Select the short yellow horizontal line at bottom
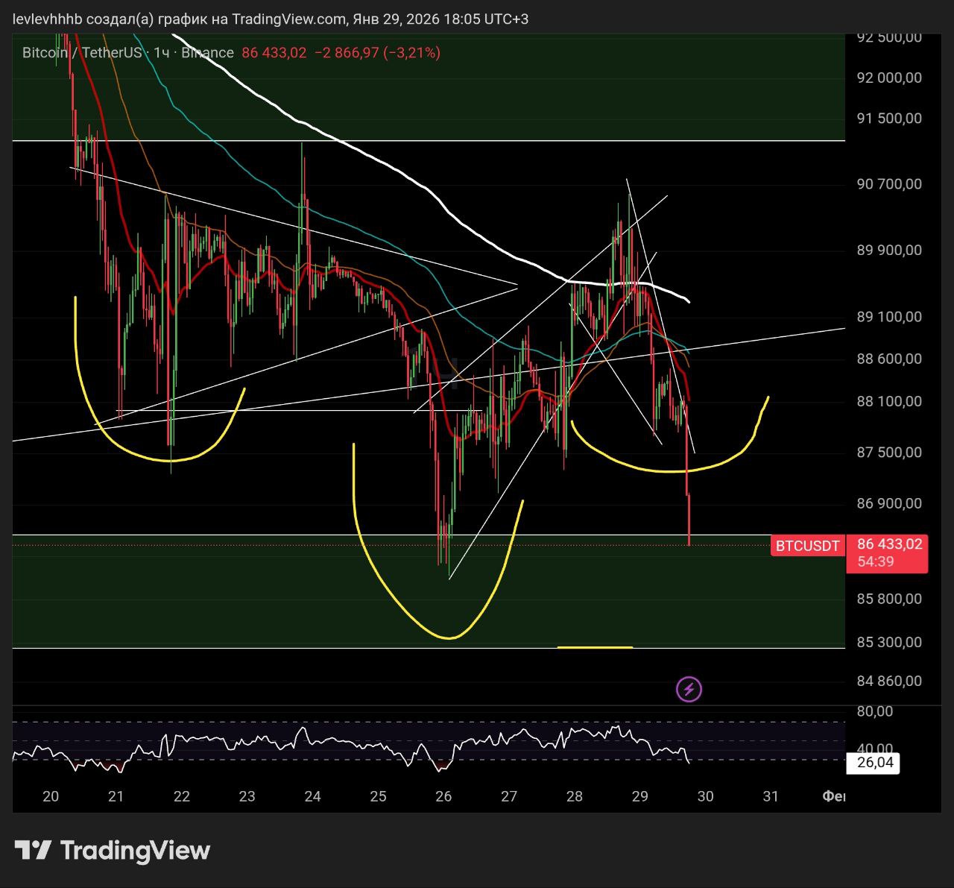 595,647
